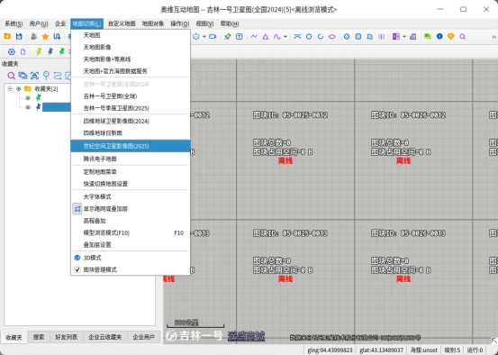The width and height of the screenshot is (498, 355).
Task: Uncheck 图块管理模式 in the menu
Action: point(131,269)
